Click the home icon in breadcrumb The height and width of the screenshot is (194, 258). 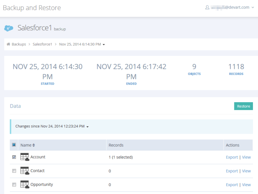(8, 44)
